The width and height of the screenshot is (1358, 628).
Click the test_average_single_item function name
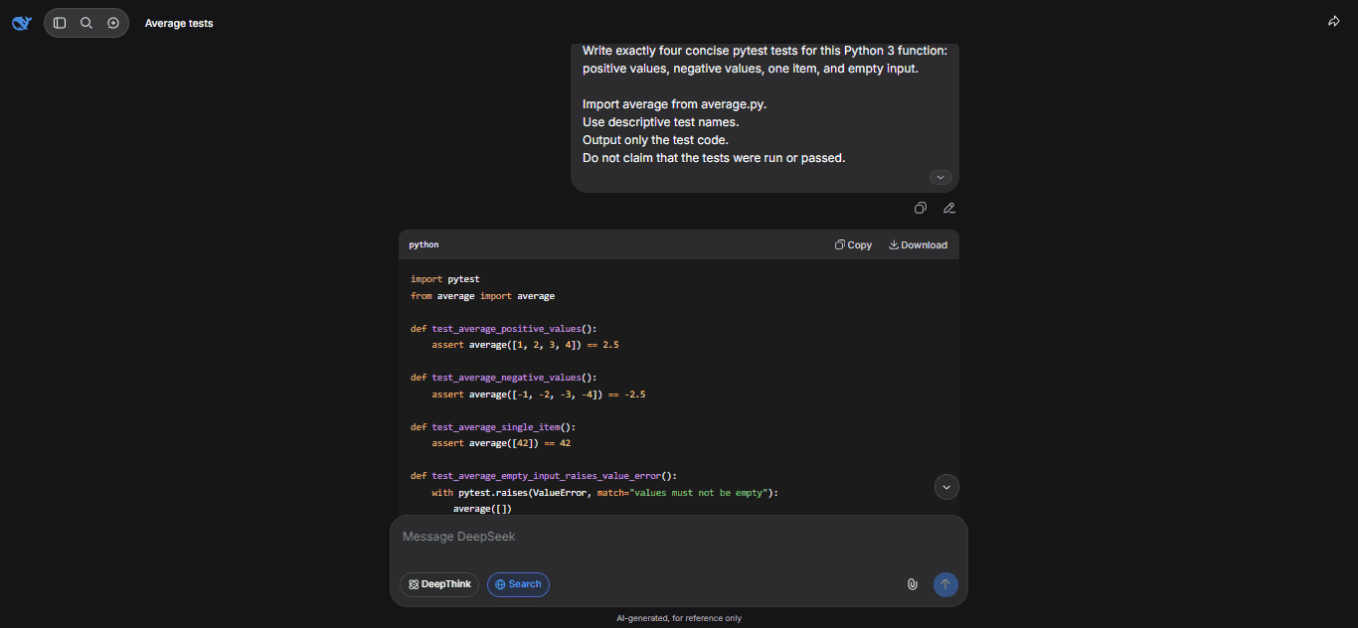(x=498, y=427)
